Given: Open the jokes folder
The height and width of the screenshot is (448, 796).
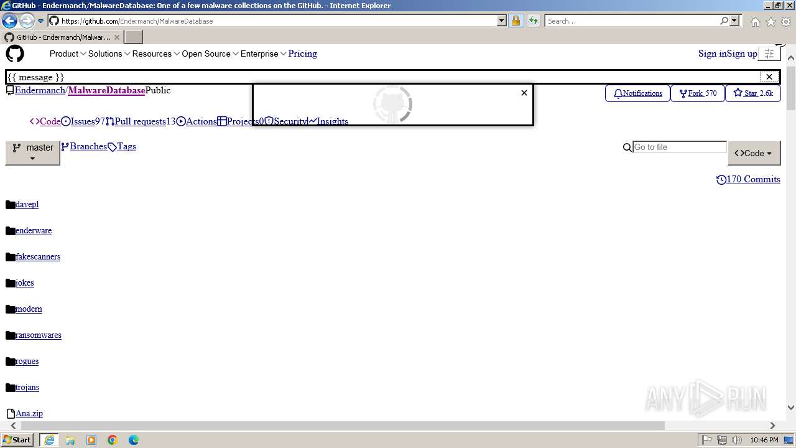Looking at the screenshot, I should point(25,282).
